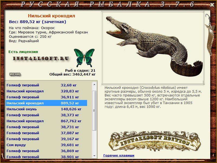The height and width of the screenshot is (163, 217).
Task: Click the fish list scrollbar thumb
Action: (94, 111)
